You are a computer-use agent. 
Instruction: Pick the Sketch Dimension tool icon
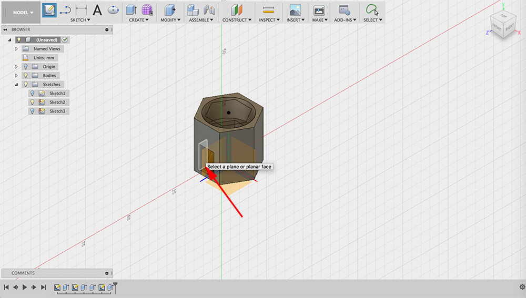(81, 10)
